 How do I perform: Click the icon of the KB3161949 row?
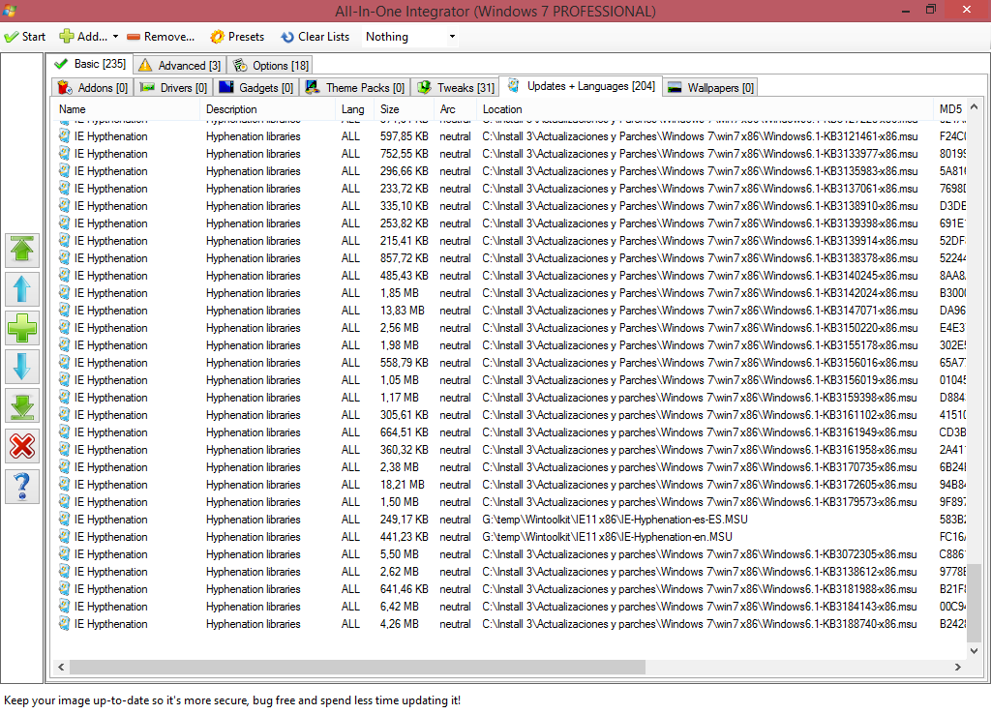click(x=64, y=432)
